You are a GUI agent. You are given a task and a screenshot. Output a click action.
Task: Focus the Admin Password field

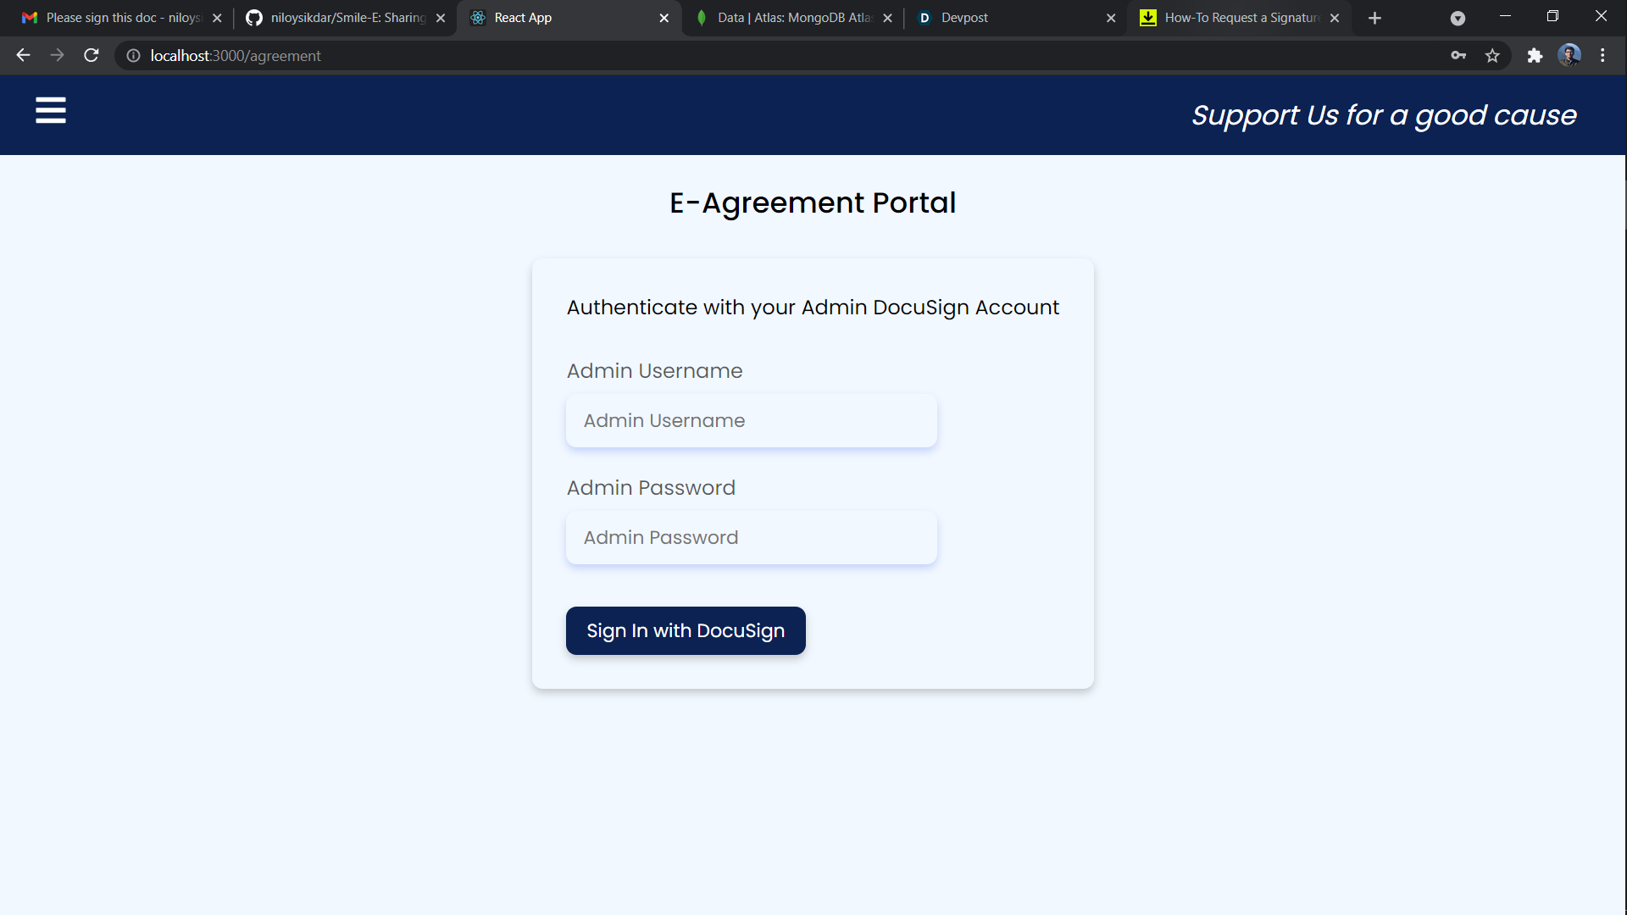pos(751,538)
